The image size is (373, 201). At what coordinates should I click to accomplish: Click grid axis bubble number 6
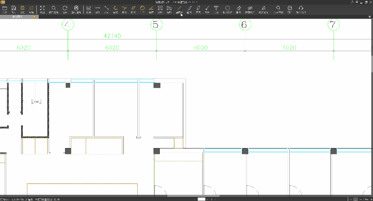click(x=245, y=25)
